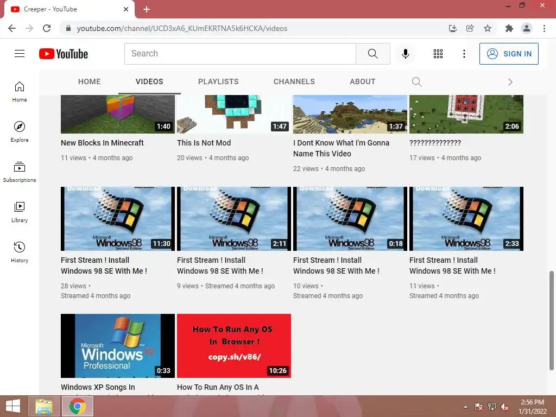Open the '??????????????' video title

(x=435, y=143)
